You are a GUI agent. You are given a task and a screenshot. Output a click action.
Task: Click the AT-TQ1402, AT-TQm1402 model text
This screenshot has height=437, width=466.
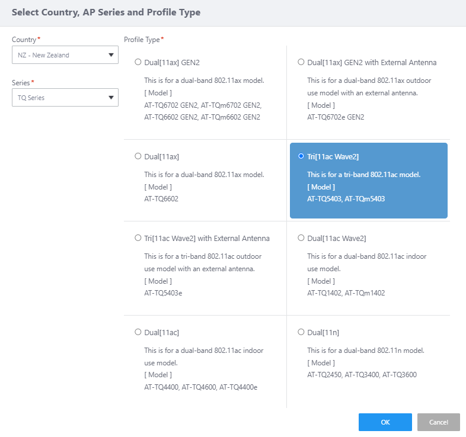[x=346, y=293]
